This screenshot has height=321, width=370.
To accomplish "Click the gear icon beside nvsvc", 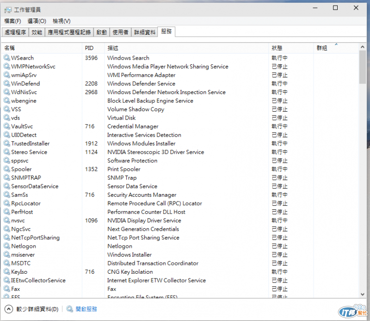I will click(x=6, y=220).
